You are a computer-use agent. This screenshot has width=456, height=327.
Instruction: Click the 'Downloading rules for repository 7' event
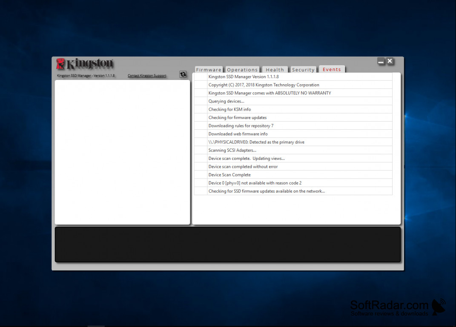pyautogui.click(x=293, y=126)
